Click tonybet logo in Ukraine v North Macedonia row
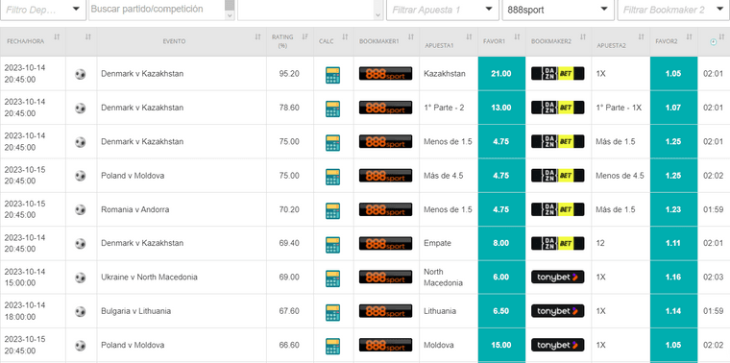Image resolution: width=730 pixels, height=363 pixels. pyautogui.click(x=558, y=278)
